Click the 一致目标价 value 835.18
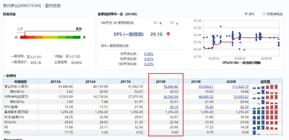 36,63
